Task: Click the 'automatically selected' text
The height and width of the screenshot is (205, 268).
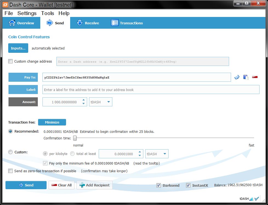Action: 48,48
